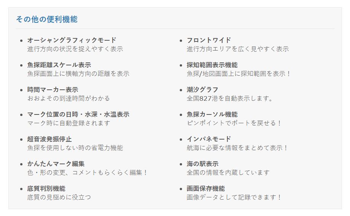Image resolution: width=350 pixels, height=216 pixels.
Task: Select the 海の駅表示 feature title
Action: 203,164
